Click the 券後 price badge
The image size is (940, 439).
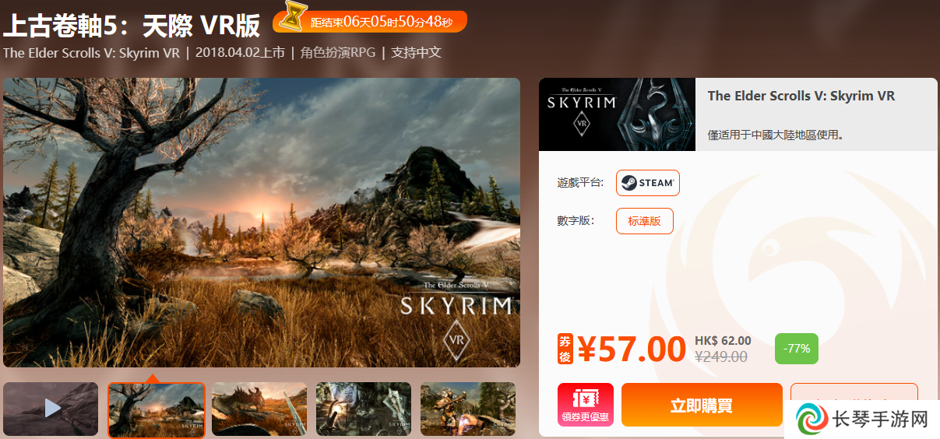coord(565,349)
